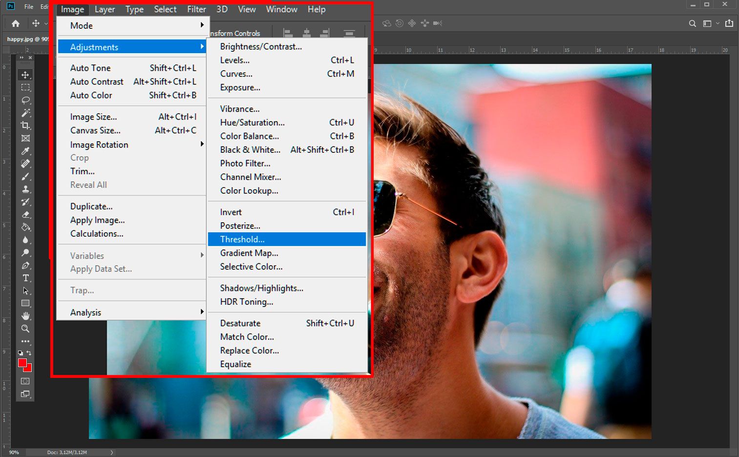
Task: Select Curves in the Adjustments submenu
Action: click(236, 74)
